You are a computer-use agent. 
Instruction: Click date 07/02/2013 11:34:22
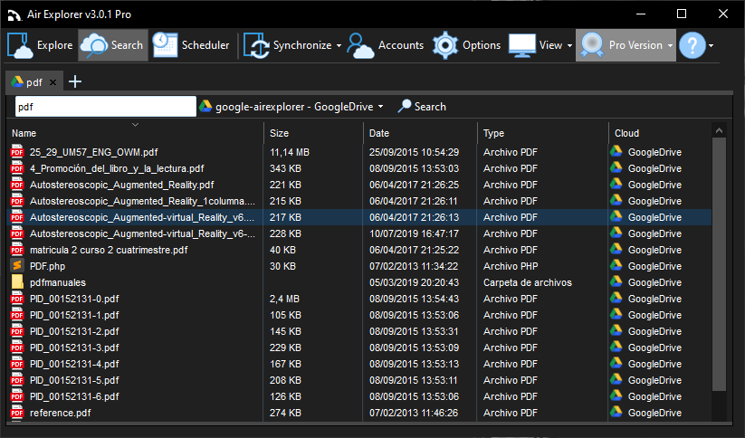[x=414, y=266]
